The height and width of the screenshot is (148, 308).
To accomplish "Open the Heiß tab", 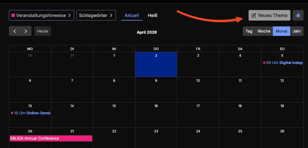I will coord(152,15).
